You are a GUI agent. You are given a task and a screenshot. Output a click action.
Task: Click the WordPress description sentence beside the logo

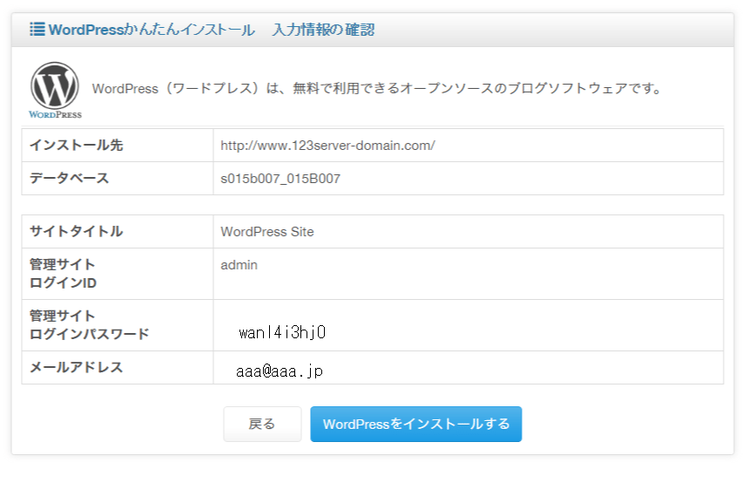click(x=378, y=88)
